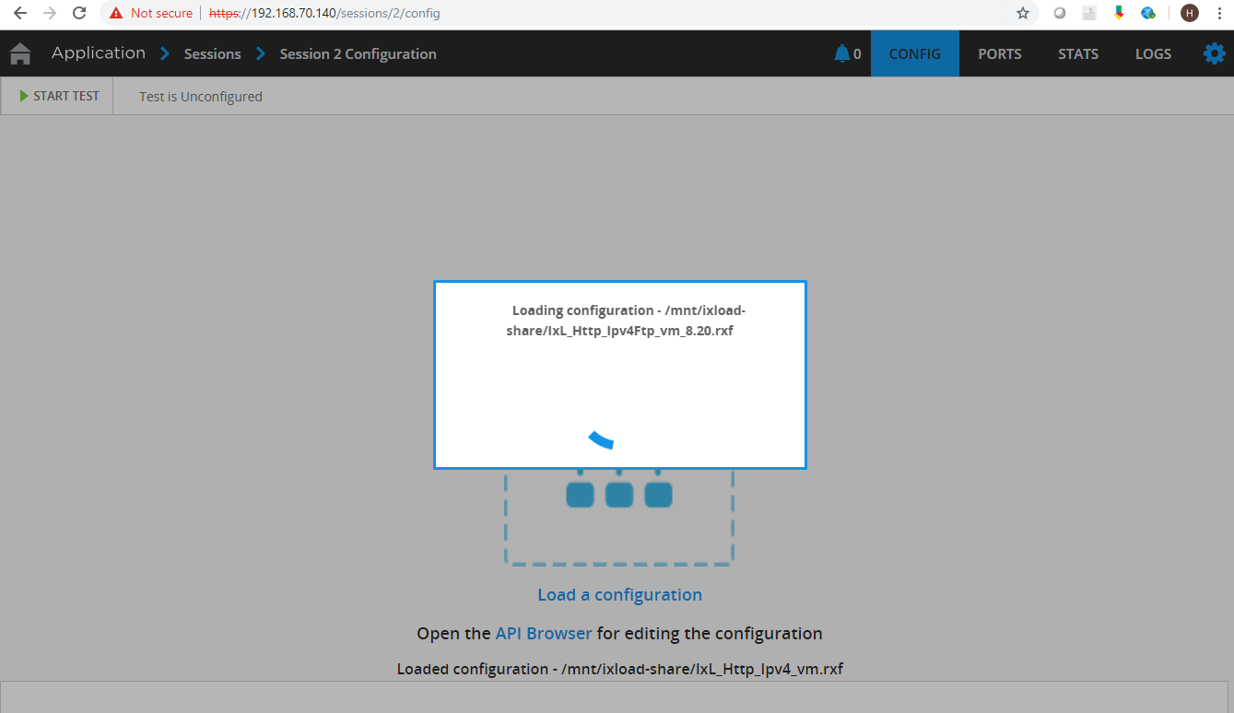Click the browser address bar URL
This screenshot has height=713, width=1234.
[324, 13]
